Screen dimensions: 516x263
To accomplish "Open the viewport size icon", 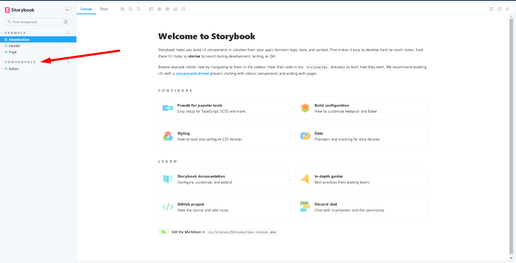I will pos(167,9).
